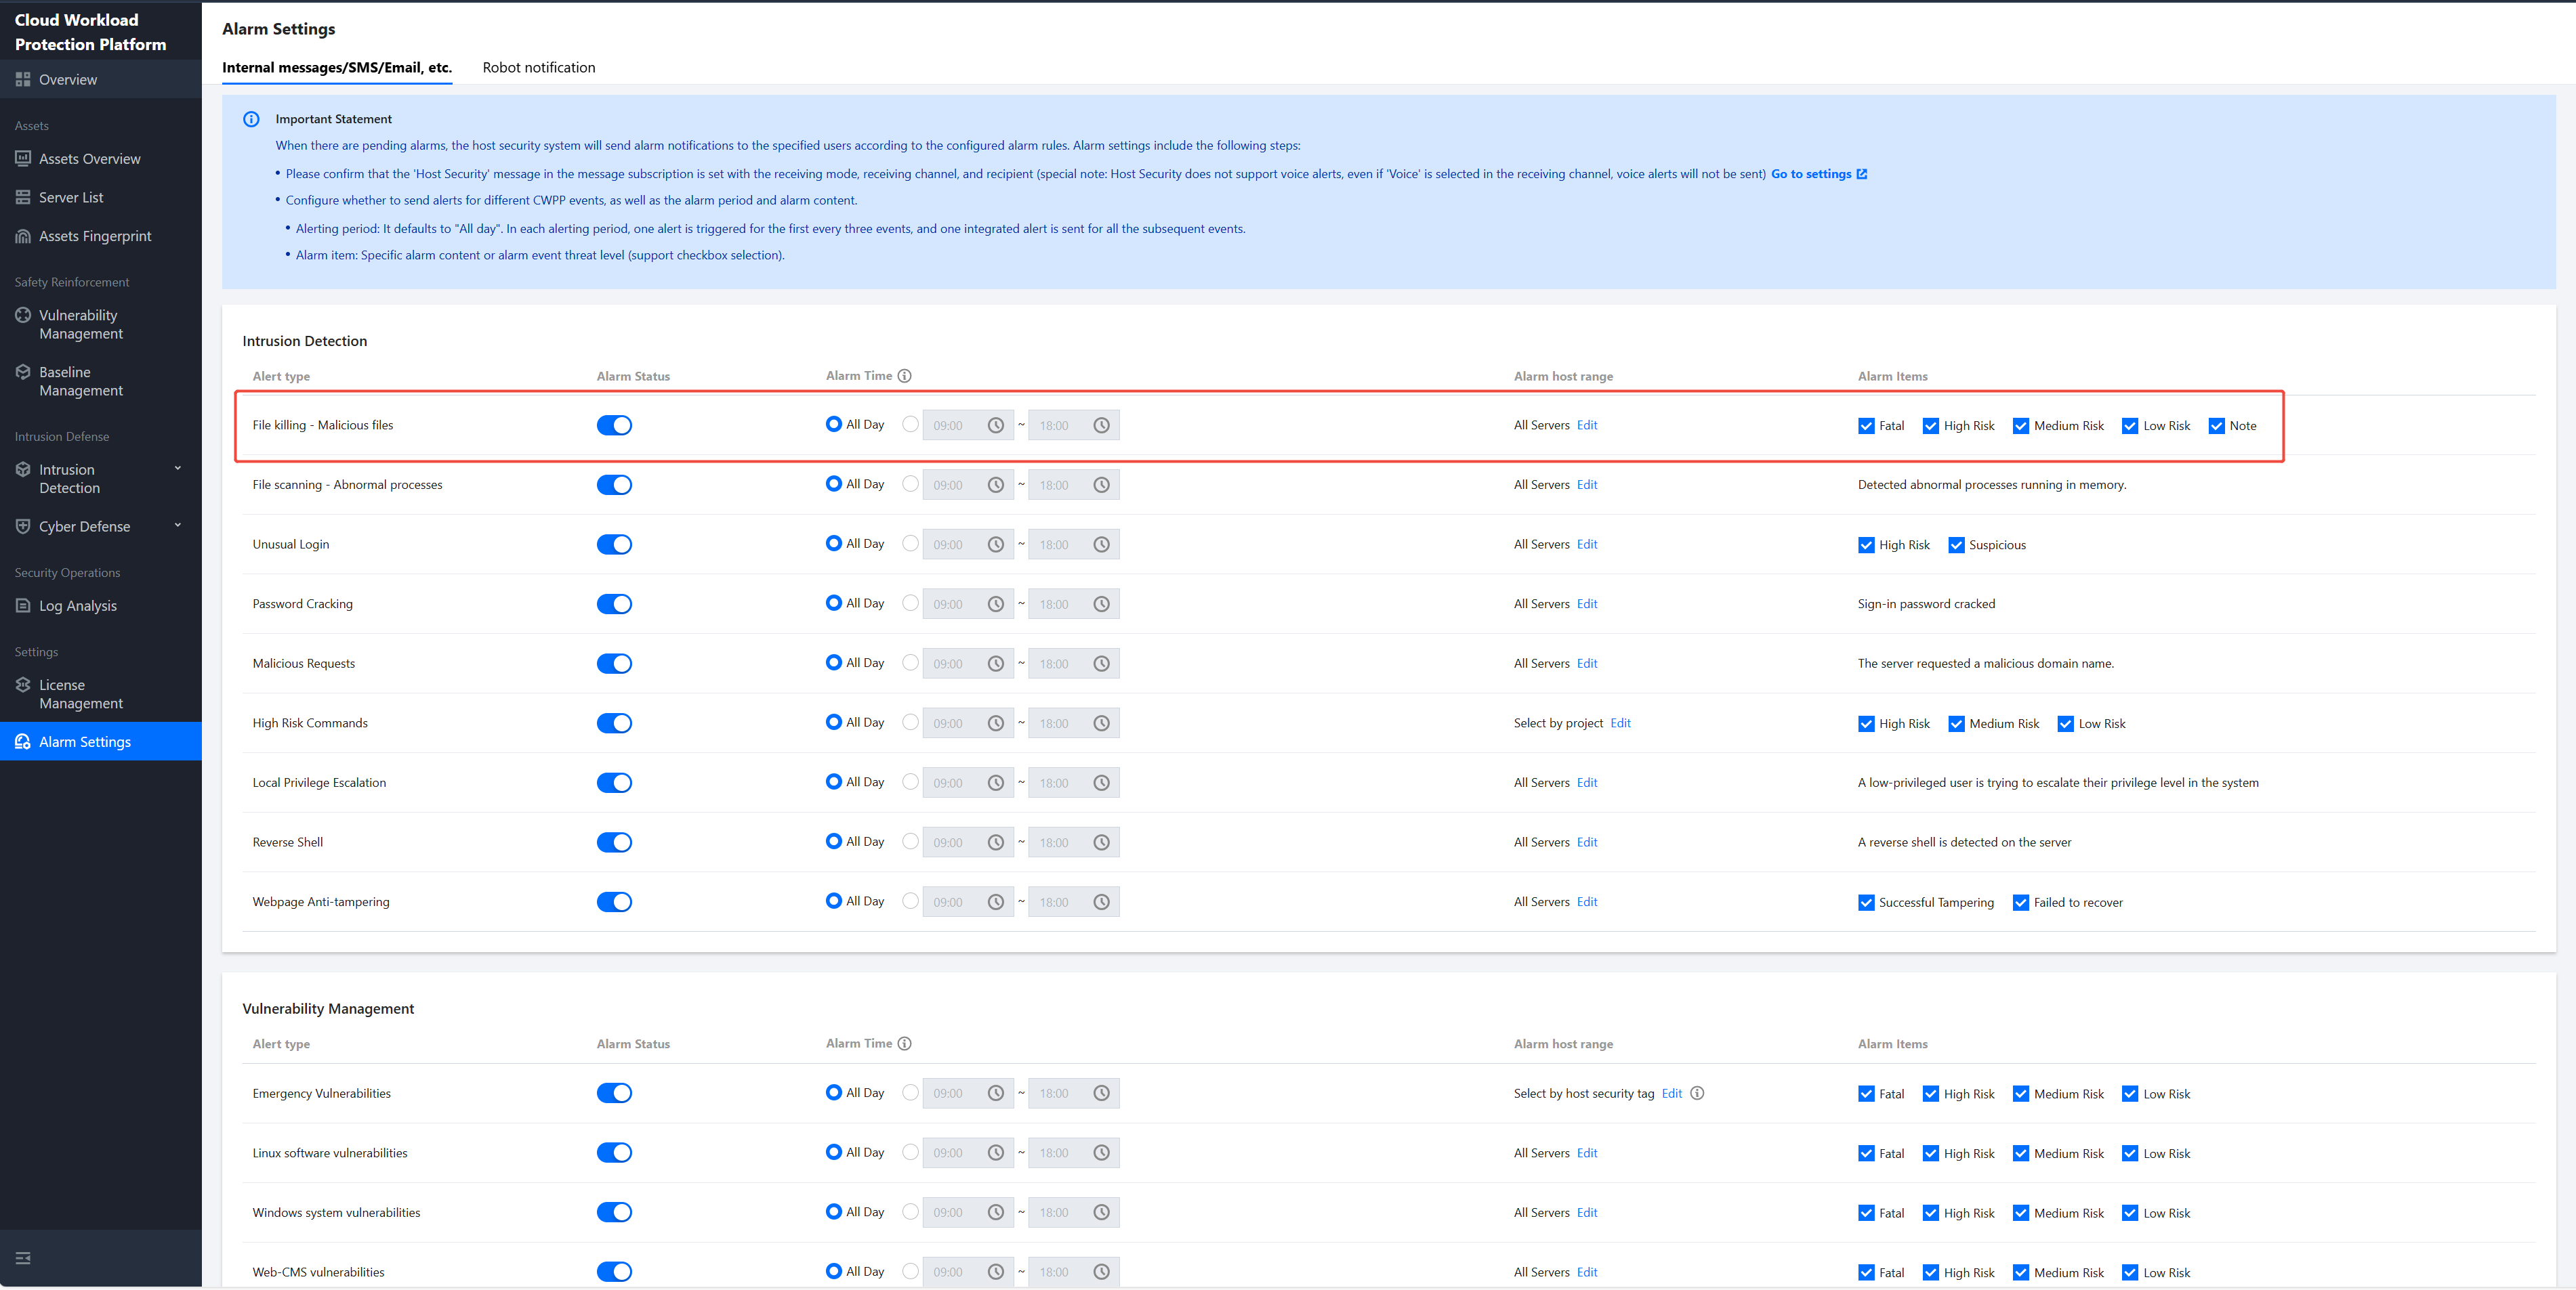Click the external link icon after Go to settings
The width and height of the screenshot is (2576, 1290).
click(x=1861, y=174)
